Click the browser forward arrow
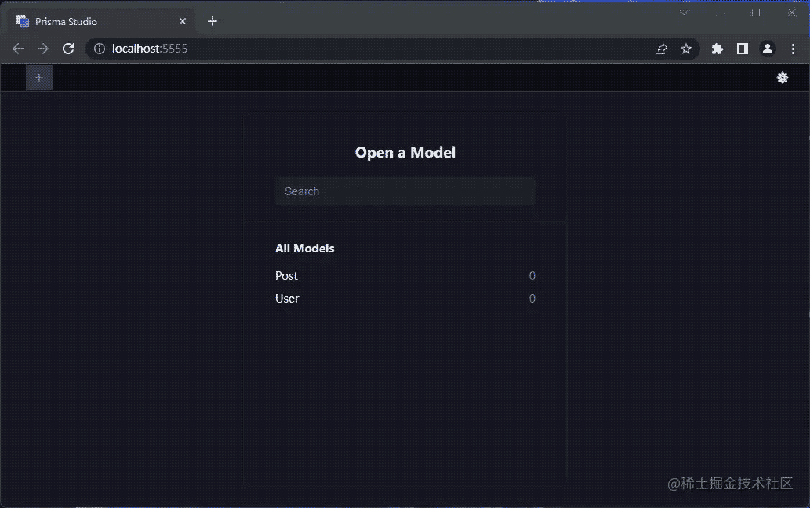The image size is (810, 508). point(43,49)
